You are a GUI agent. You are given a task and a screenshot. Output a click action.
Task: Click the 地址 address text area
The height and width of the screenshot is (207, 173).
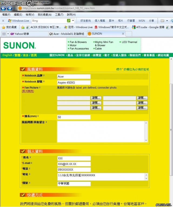[101, 177]
